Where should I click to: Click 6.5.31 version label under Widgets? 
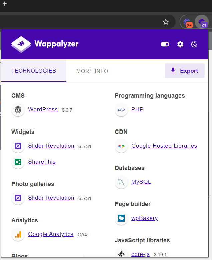pos(85,146)
